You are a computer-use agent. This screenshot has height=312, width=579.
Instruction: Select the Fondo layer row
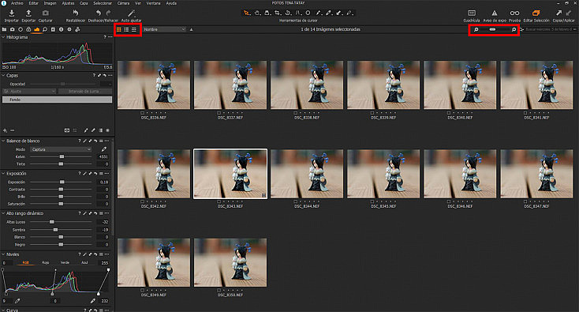pyautogui.click(x=58, y=100)
